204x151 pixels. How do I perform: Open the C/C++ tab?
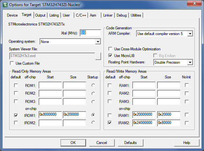(x=81, y=15)
